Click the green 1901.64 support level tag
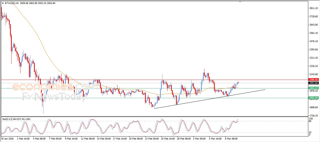 click(313, 98)
